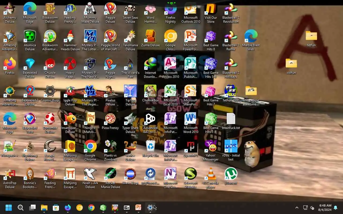Select the Bejeweled Twist icon
The height and width of the screenshot is (214, 343).
30,123
